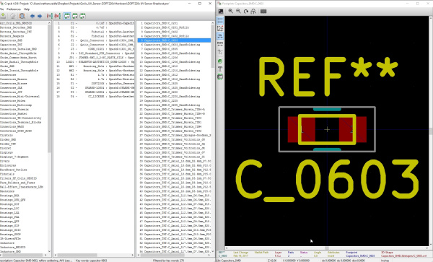Go to previous unassociated component arrow

click(32, 16)
